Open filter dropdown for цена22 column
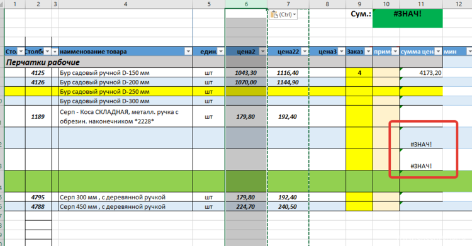The width and height of the screenshot is (472, 246). pos(305,52)
